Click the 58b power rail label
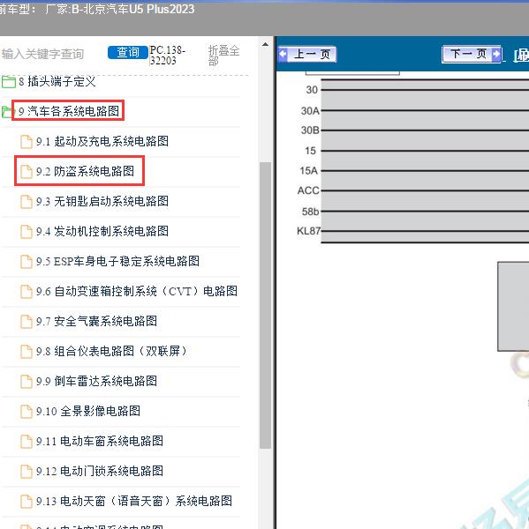Screen dimensions: 529x529 point(310,212)
